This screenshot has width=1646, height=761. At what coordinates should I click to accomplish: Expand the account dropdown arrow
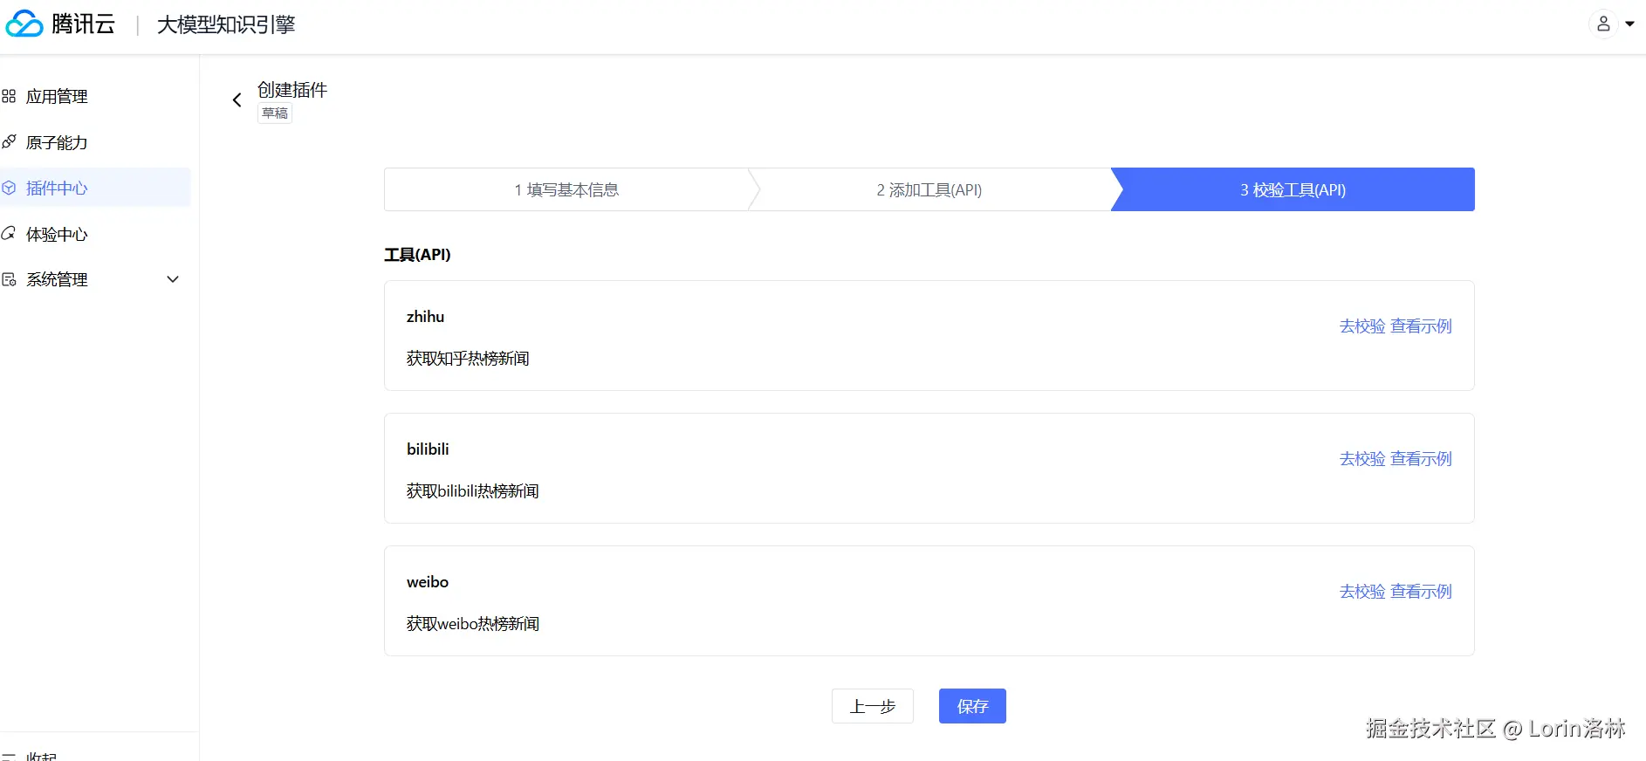click(x=1629, y=24)
